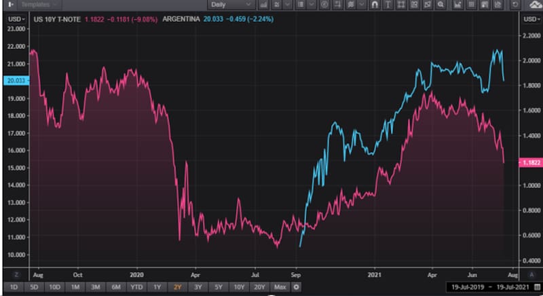Switch to the YTD time range
The height and width of the screenshot is (296, 543).
coord(138,286)
